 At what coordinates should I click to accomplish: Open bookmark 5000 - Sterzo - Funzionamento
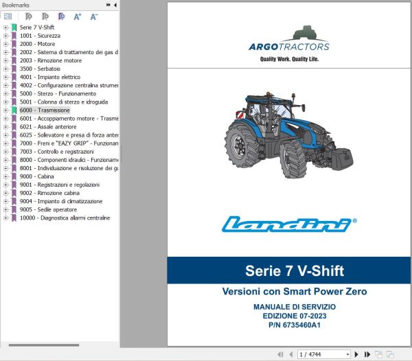click(x=58, y=94)
